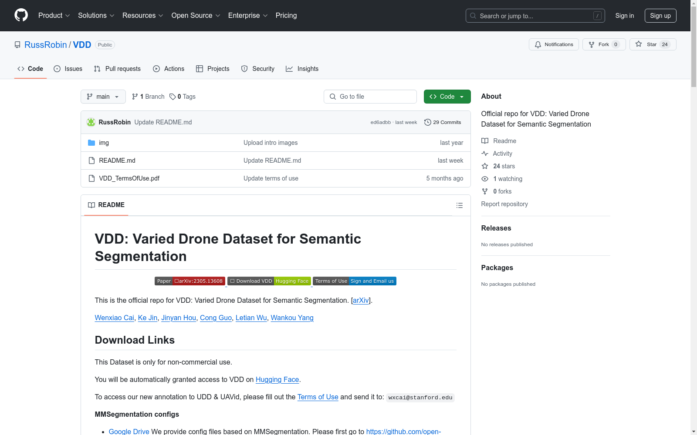Image resolution: width=697 pixels, height=435 pixels.
Task: Click the eye icon beside 1 watching
Action: point(485,179)
